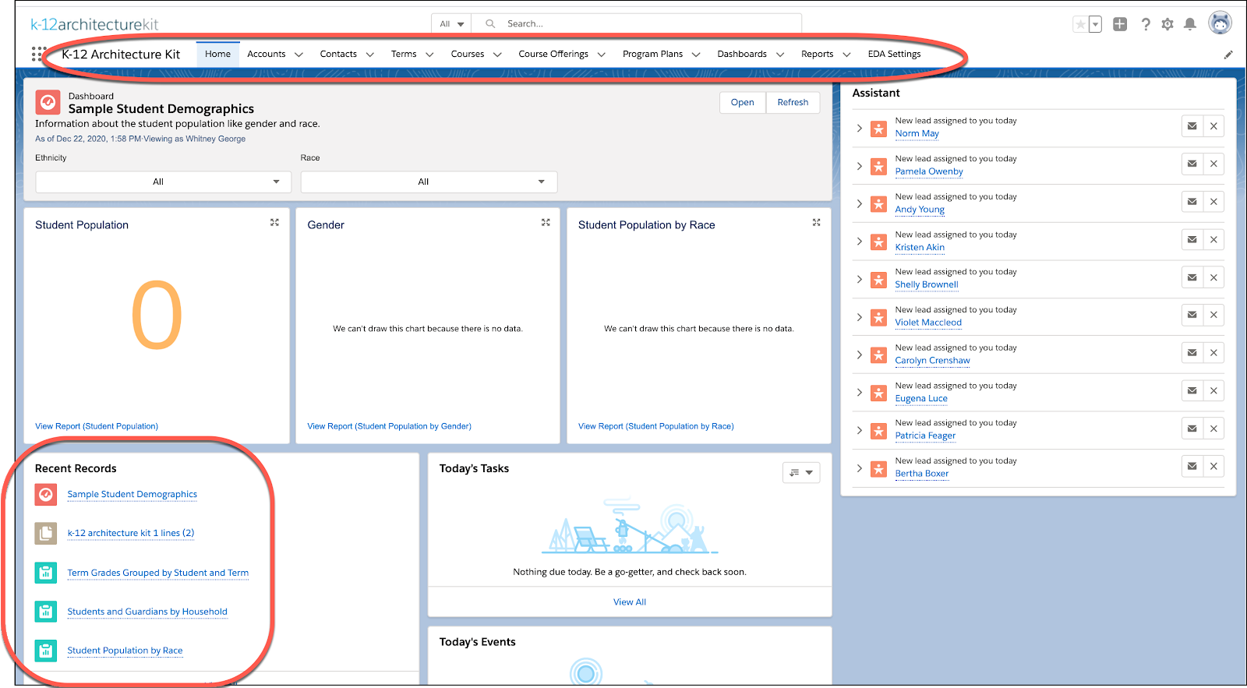Click the Favorites star icon
This screenshot has width=1247, height=688.
tap(1080, 24)
